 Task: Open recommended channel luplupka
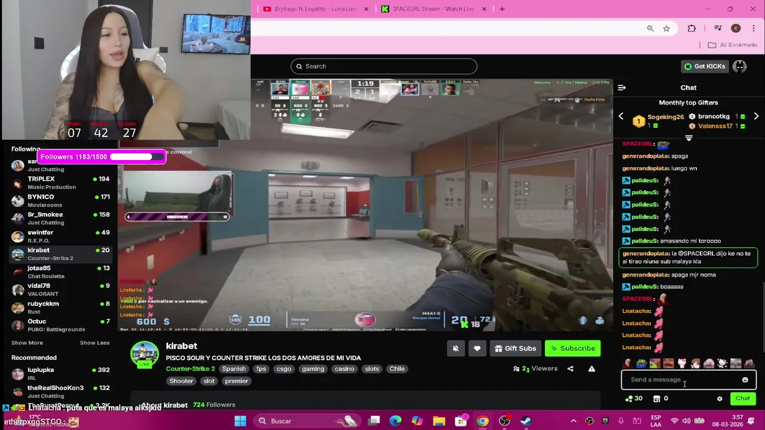point(61,374)
